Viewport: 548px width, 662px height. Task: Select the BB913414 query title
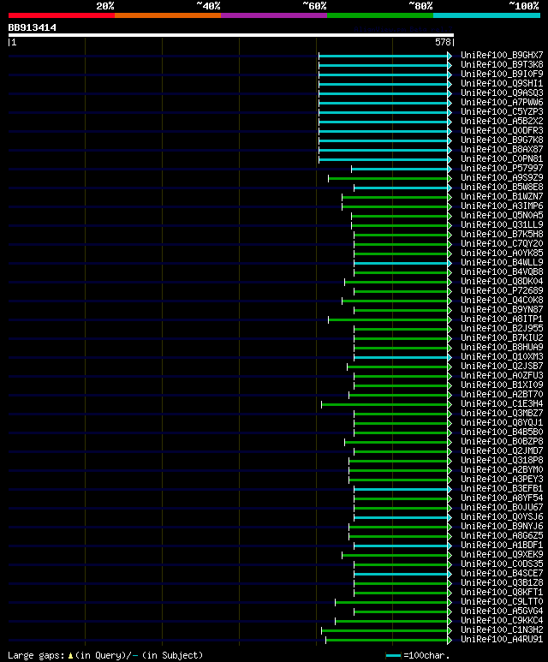(32, 28)
